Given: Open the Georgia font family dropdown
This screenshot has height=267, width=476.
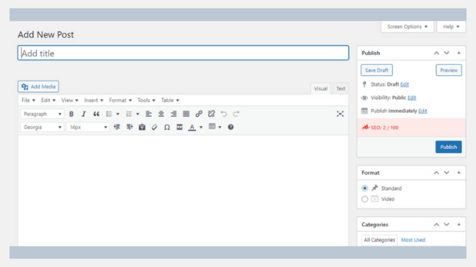Looking at the screenshot, I should [42, 127].
